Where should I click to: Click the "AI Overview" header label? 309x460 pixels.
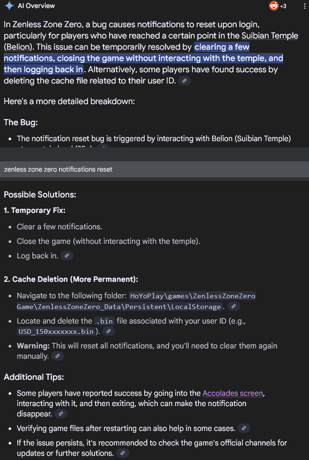[x=36, y=6]
